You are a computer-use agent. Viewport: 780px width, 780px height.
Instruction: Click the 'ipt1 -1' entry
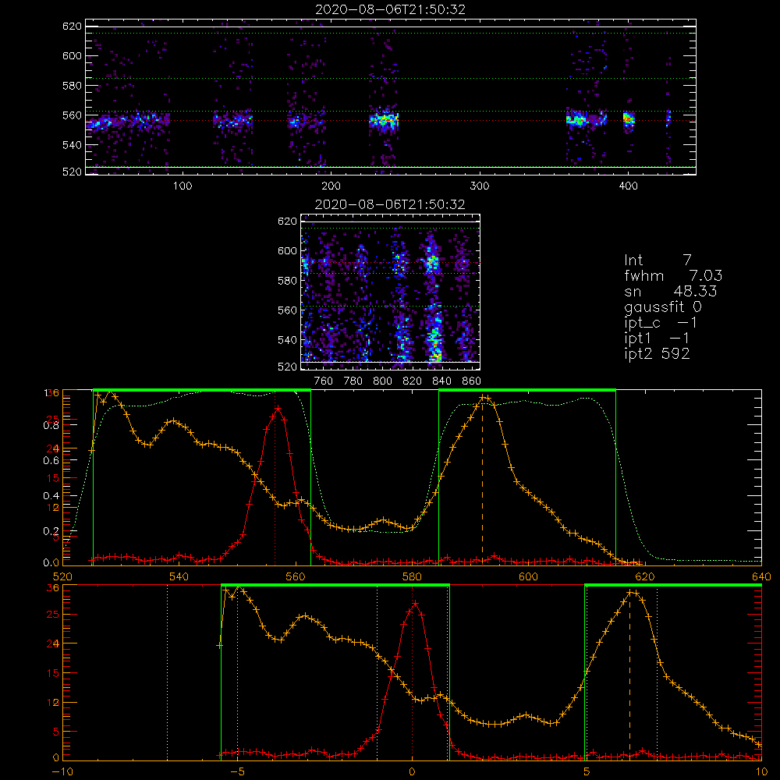pyautogui.click(x=657, y=339)
